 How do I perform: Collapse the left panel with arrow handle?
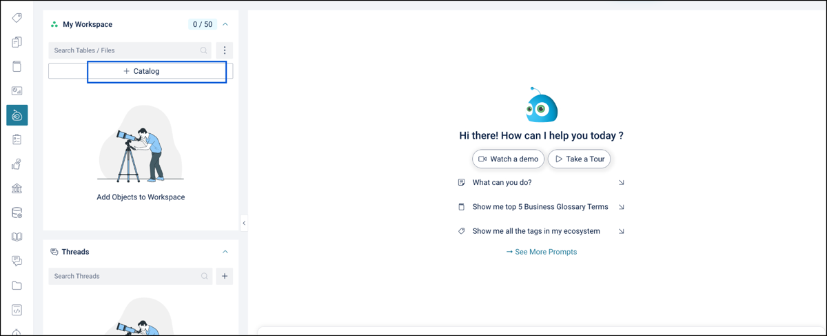click(244, 223)
